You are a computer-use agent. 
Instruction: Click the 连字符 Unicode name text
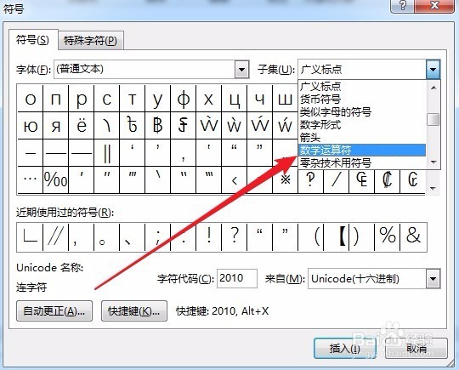coord(31,287)
